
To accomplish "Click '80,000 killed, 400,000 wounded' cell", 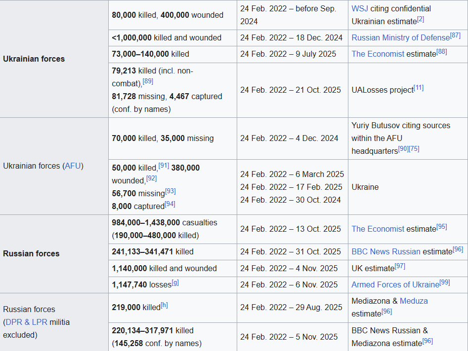I will click(173, 15).
